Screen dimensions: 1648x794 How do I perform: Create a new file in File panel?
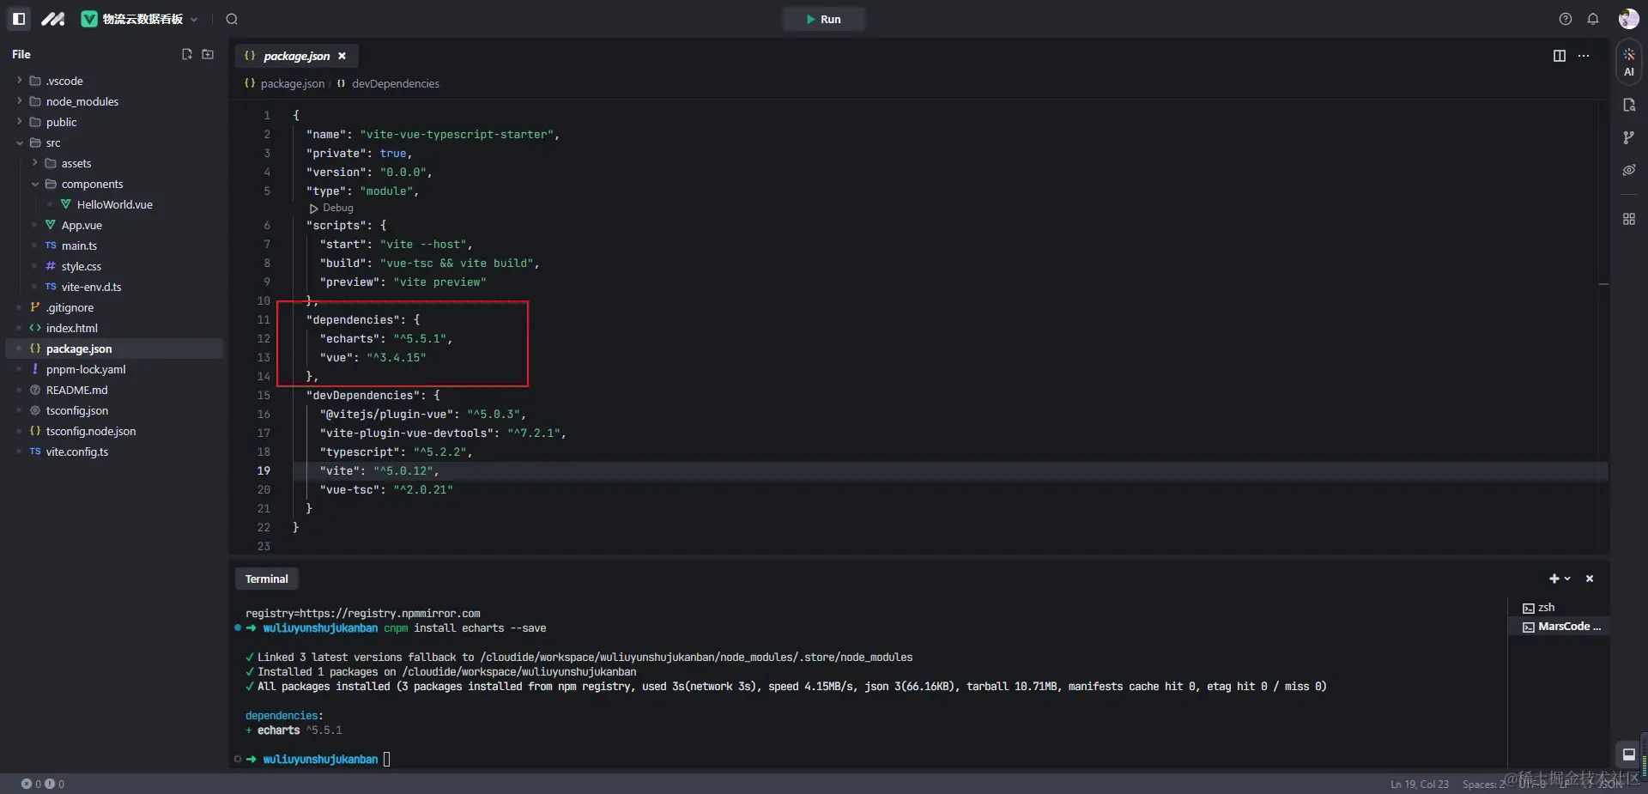click(x=187, y=54)
